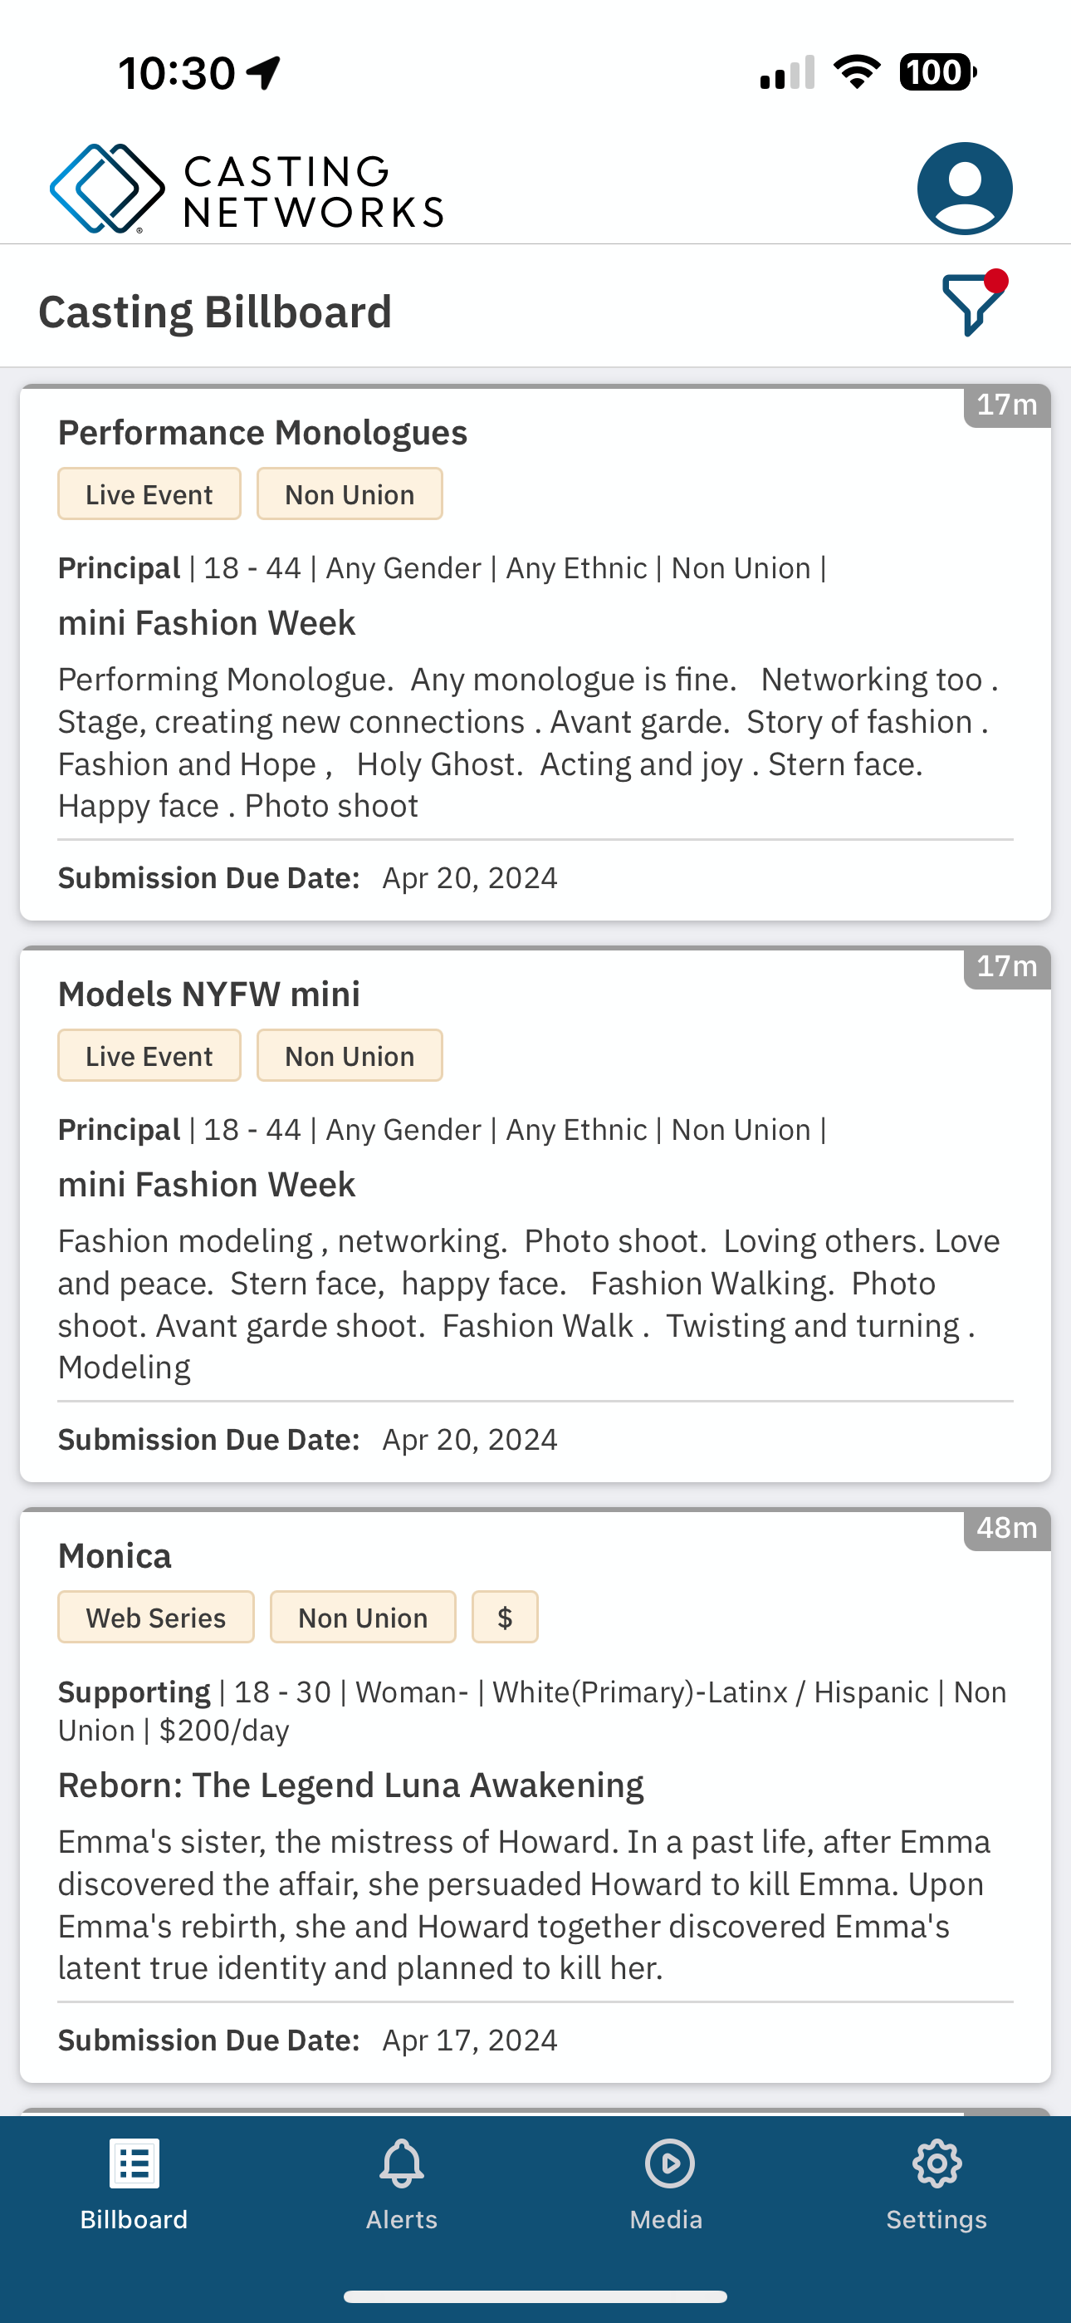Image resolution: width=1071 pixels, height=2323 pixels.
Task: Open the billboard filter funnel icon
Action: [975, 304]
